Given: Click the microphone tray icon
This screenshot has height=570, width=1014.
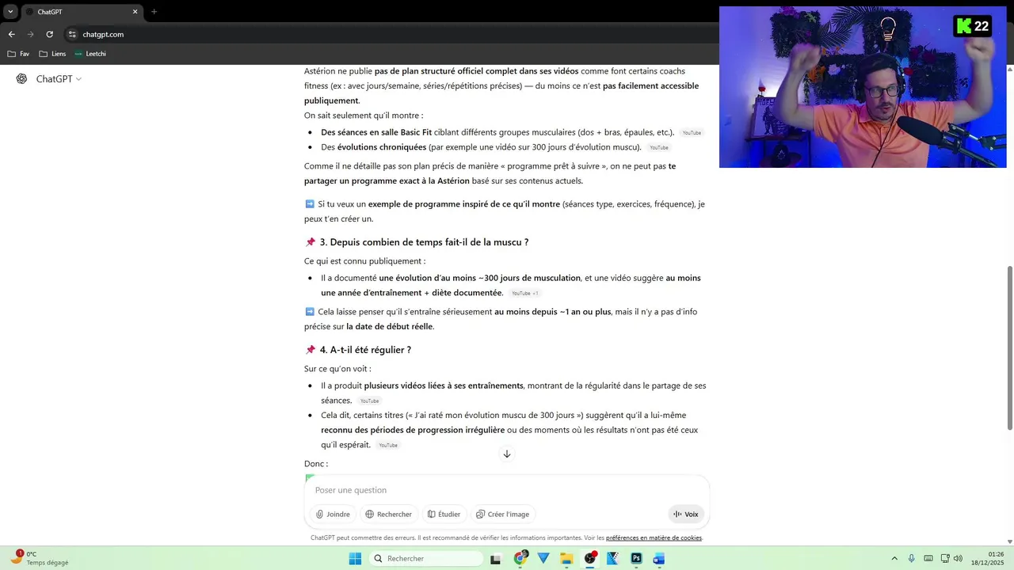Looking at the screenshot, I should click(x=912, y=559).
